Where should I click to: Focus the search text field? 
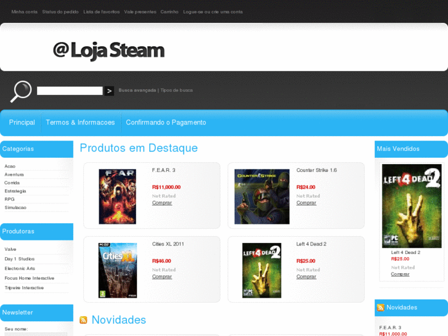pos(70,91)
